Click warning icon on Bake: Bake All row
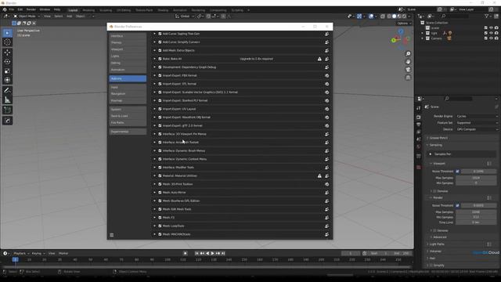The image size is (501, 282). pos(319,59)
